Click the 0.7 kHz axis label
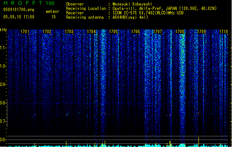 coord(3,121)
